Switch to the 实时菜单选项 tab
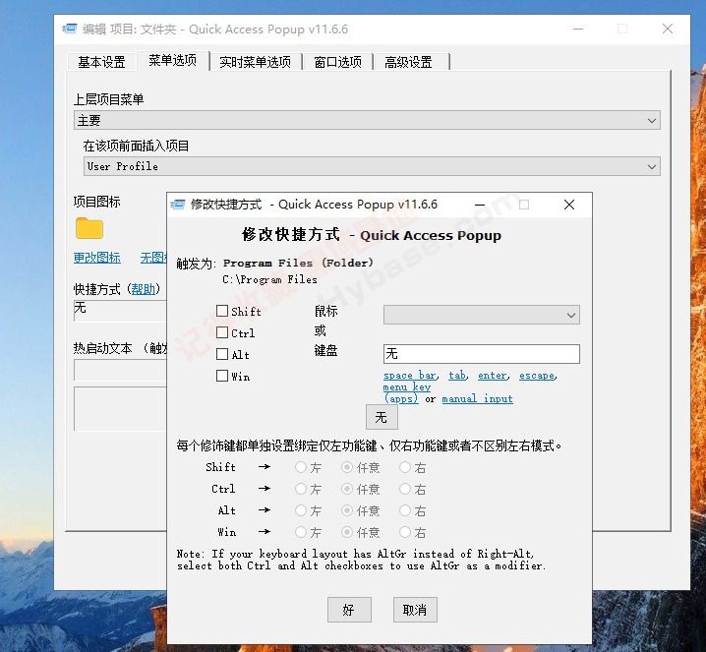Image resolution: width=706 pixels, height=652 pixels. tap(256, 62)
